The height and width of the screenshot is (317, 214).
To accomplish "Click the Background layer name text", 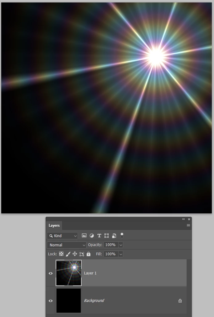I will 94,301.
